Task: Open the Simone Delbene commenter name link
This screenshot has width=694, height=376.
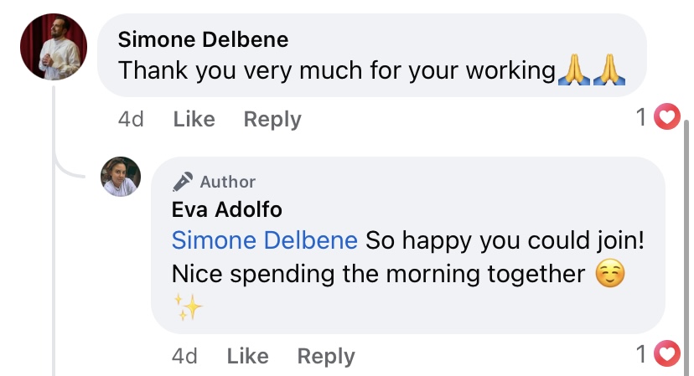Action: pyautogui.click(x=203, y=39)
